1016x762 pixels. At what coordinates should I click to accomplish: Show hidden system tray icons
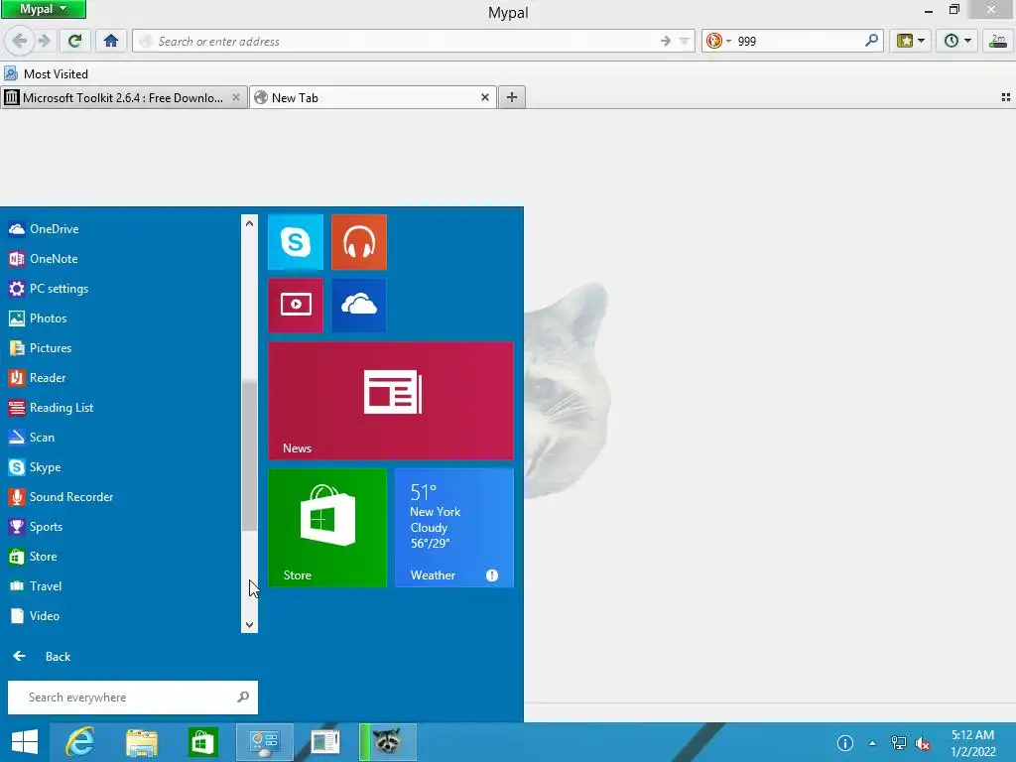coord(872,743)
